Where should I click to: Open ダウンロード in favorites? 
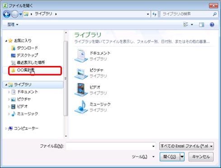click(x=27, y=48)
